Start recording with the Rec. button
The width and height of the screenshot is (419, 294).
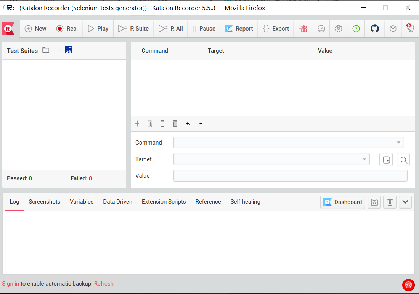pyautogui.click(x=67, y=29)
